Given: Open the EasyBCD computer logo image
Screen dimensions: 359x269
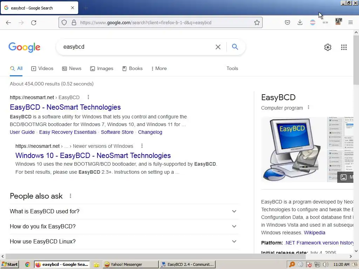Looking at the screenshot, I should pyautogui.click(x=294, y=150).
